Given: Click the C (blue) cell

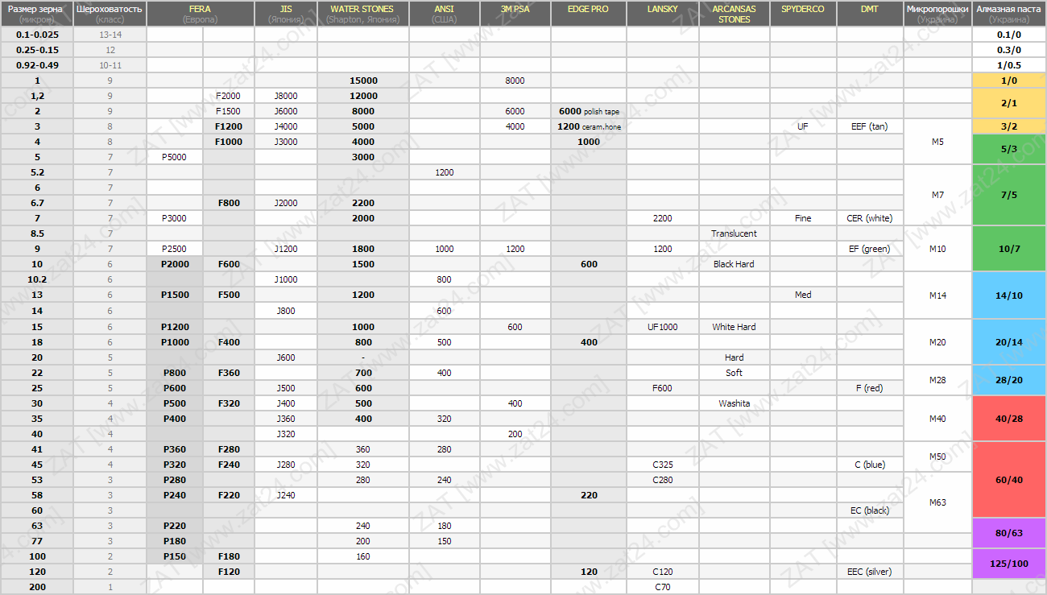Looking at the screenshot, I should point(870,465).
